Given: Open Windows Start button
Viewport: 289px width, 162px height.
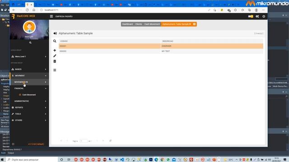Looking at the screenshot, I should 2,160.
